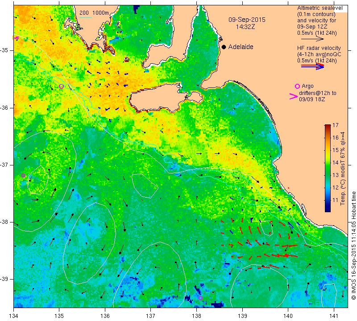The height and width of the screenshot is (321, 357).
Task: Click the colorbar tick label 16
Action: (336, 137)
